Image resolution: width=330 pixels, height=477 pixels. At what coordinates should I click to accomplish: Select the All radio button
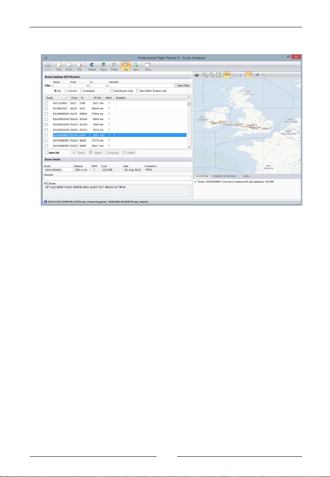tap(55, 91)
